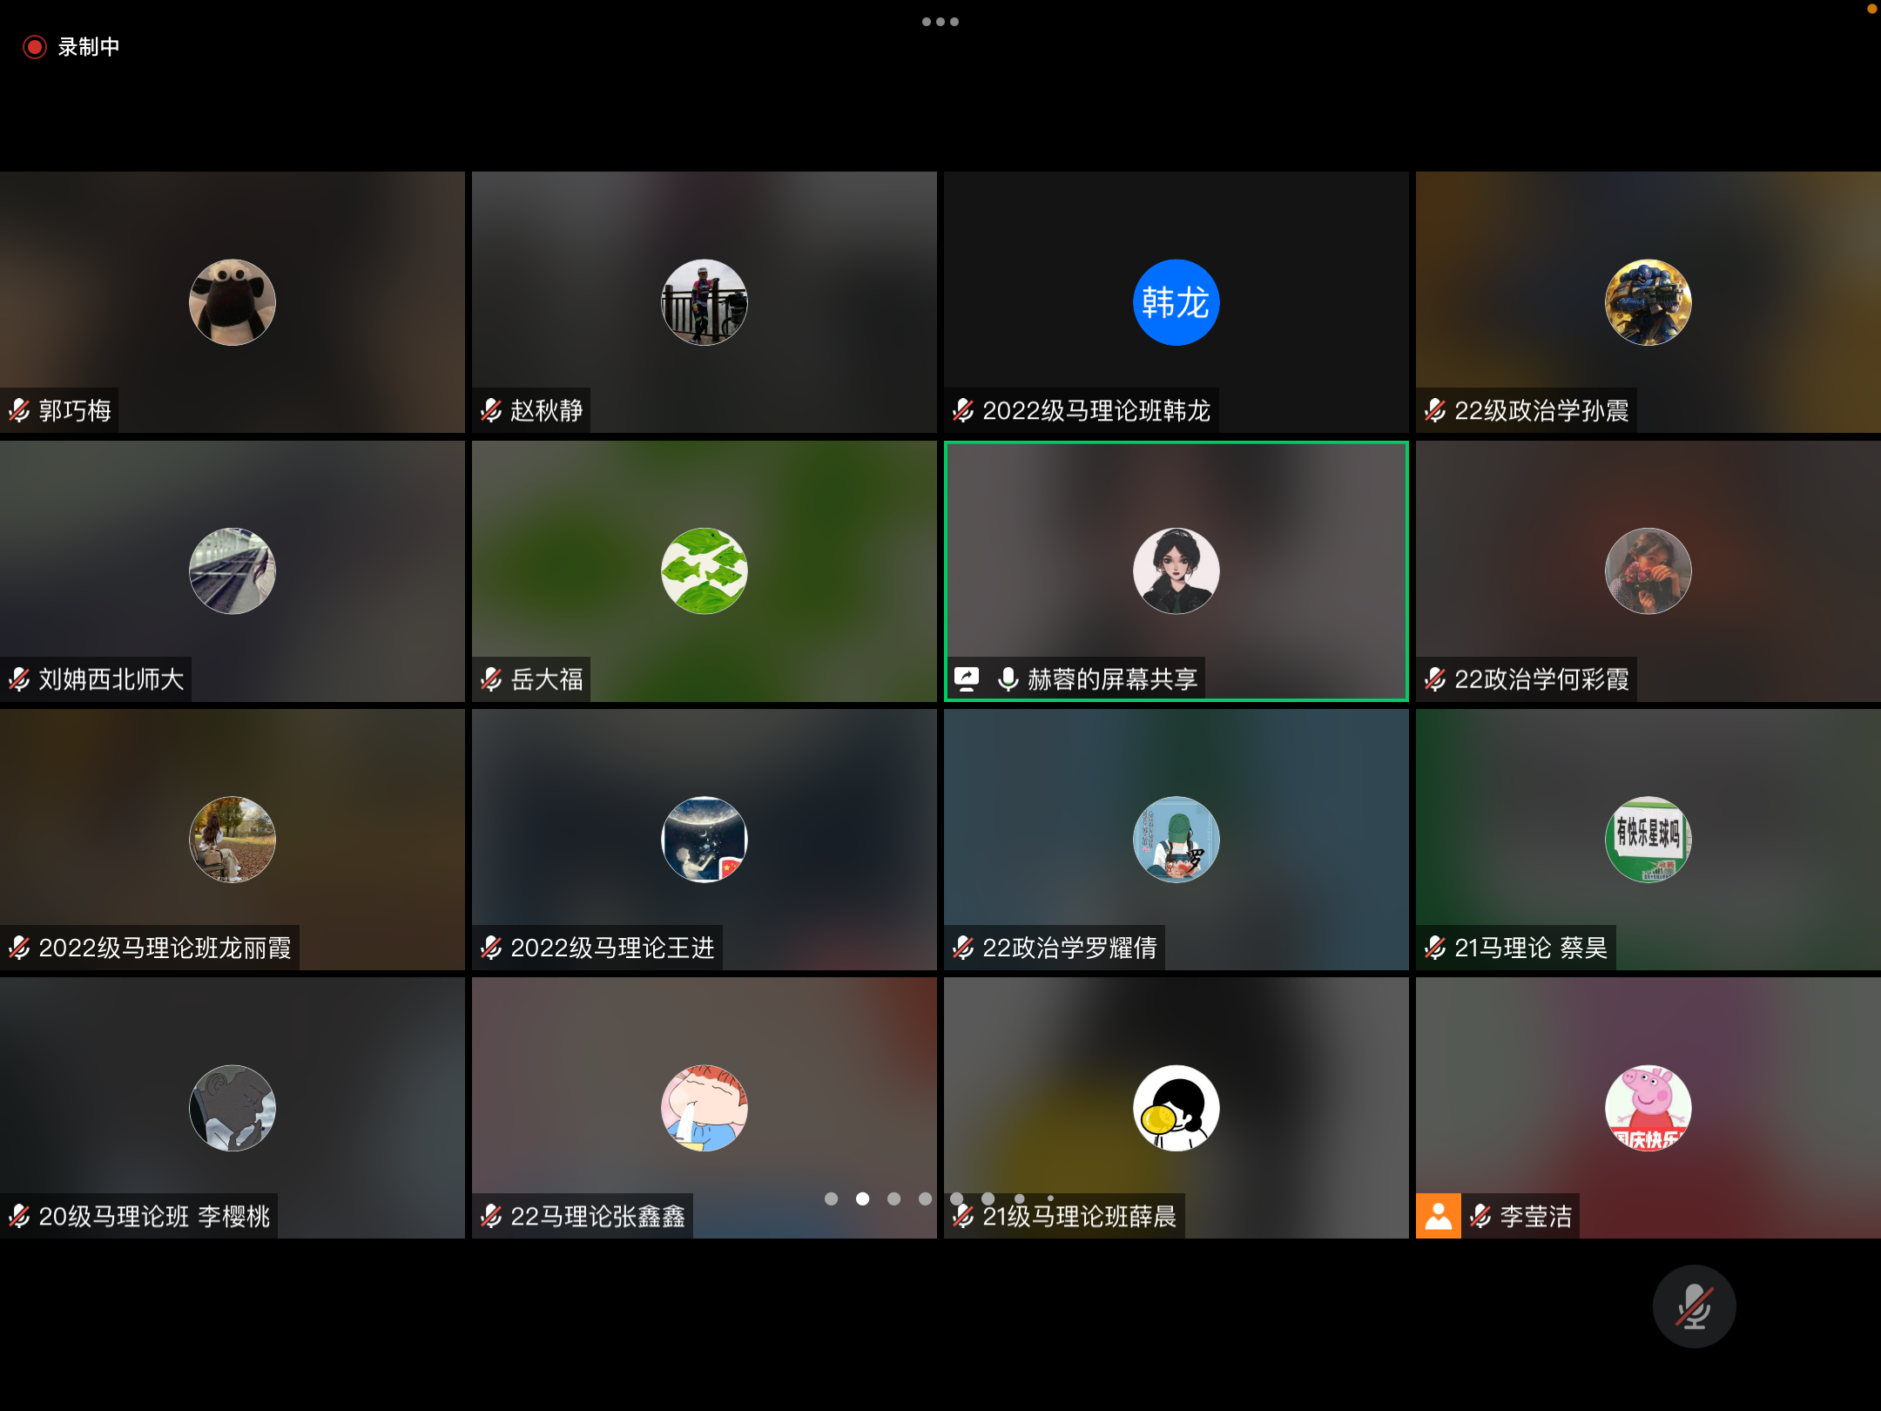Image resolution: width=1881 pixels, height=1411 pixels.
Task: Select the highlighted second page dot
Action: (x=862, y=1198)
